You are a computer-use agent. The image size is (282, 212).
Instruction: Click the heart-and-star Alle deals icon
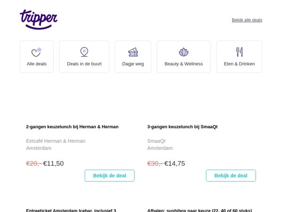(37, 52)
